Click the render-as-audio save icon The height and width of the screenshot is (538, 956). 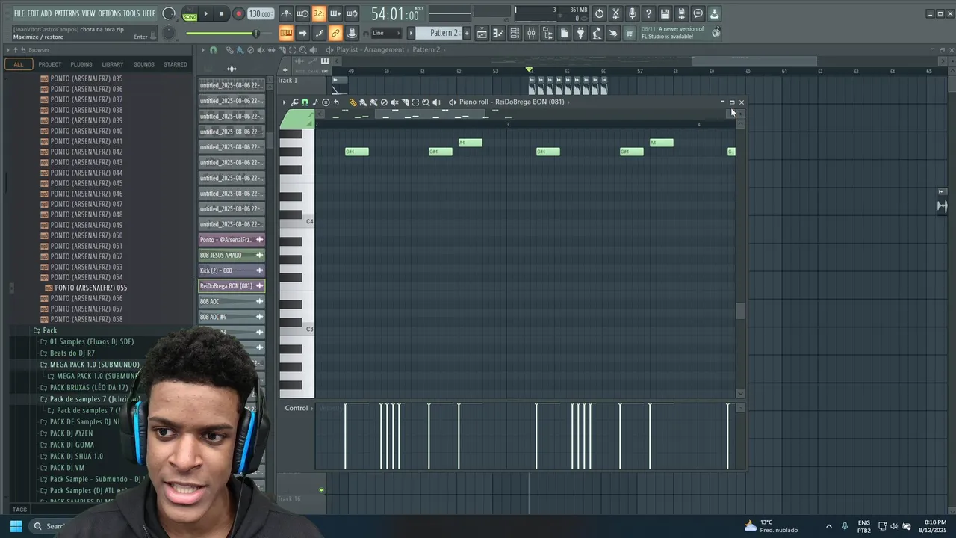point(681,13)
